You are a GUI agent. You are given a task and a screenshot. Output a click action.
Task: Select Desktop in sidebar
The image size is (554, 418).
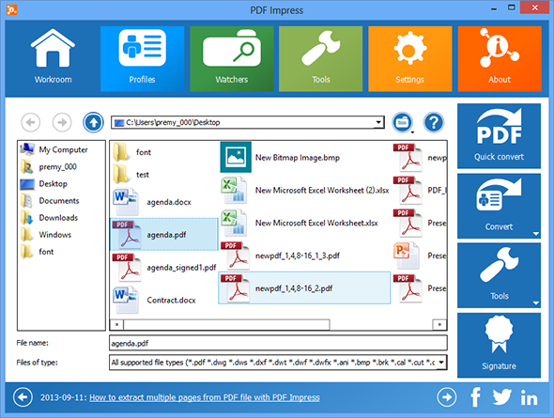44,184
